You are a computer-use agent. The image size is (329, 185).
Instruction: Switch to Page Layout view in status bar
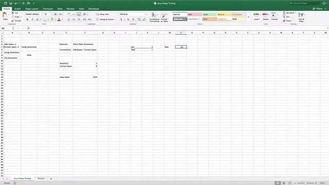[x=284, y=183]
